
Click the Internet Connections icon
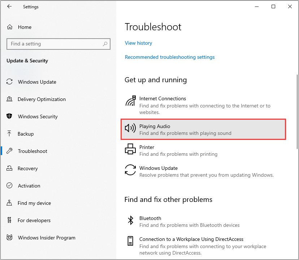pos(131,101)
